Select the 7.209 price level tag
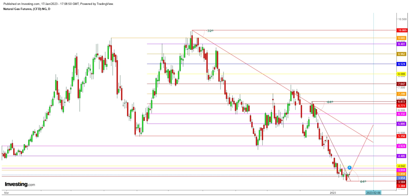 [x=402, y=94]
